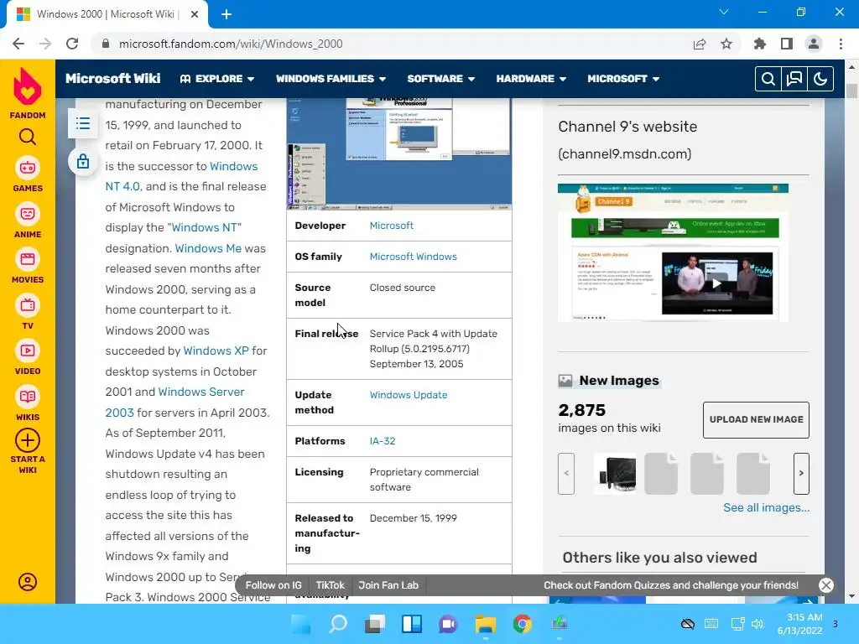Open the Windows Me link
This screenshot has height=644, width=859.
tap(208, 248)
